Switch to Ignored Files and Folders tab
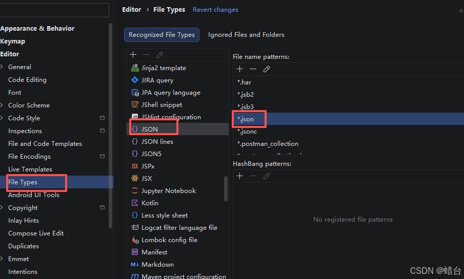 pos(246,35)
